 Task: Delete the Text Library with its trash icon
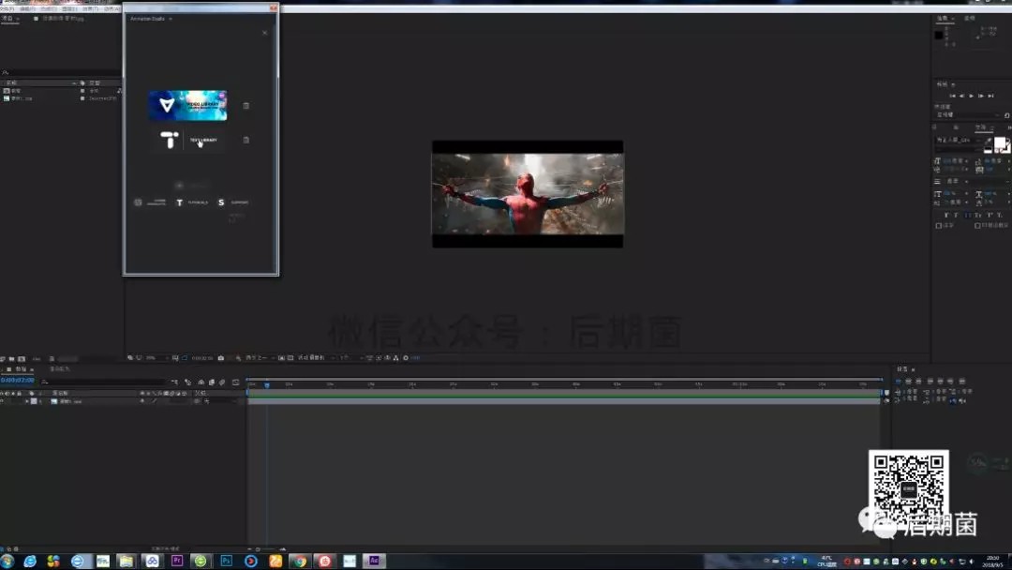[x=246, y=140]
